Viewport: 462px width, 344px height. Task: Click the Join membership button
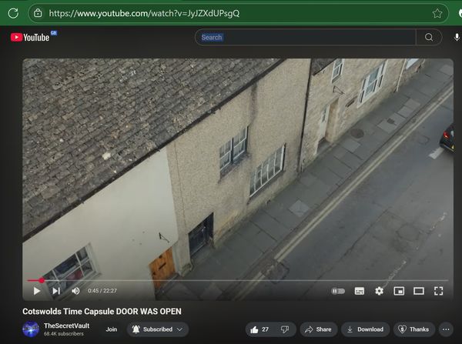112,329
